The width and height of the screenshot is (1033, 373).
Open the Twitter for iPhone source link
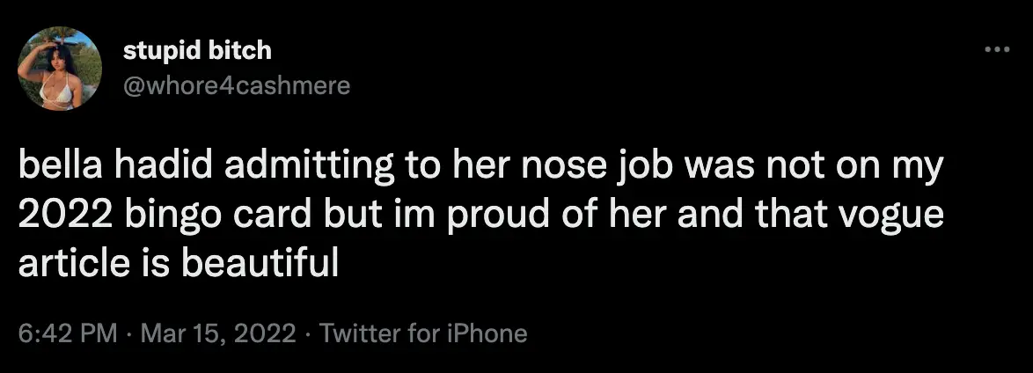pos(423,334)
